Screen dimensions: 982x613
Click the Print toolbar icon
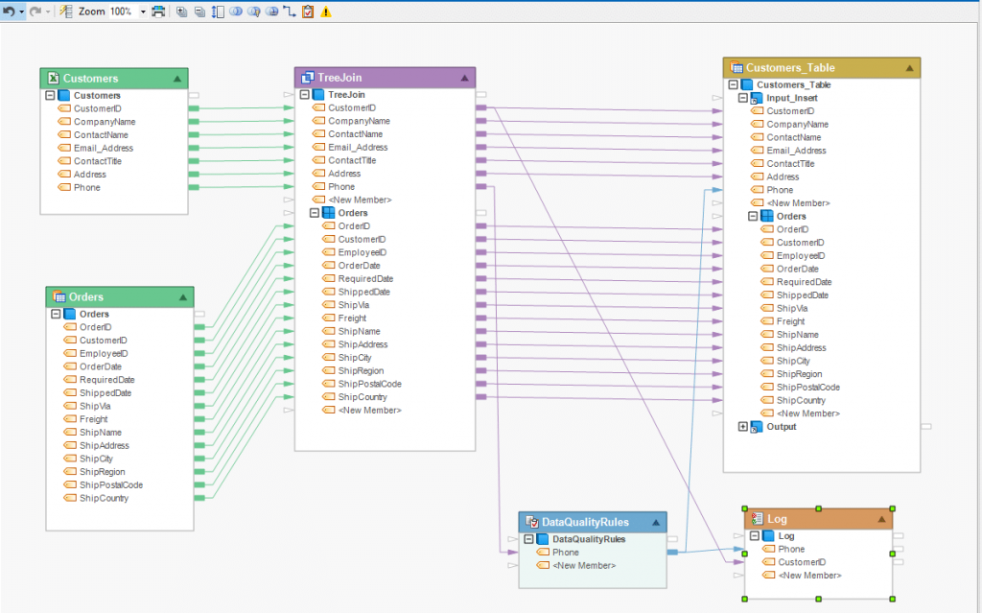pyautogui.click(x=159, y=12)
